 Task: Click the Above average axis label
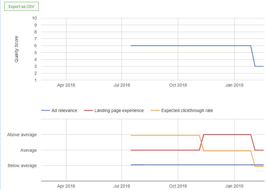pyautogui.click(x=22, y=135)
